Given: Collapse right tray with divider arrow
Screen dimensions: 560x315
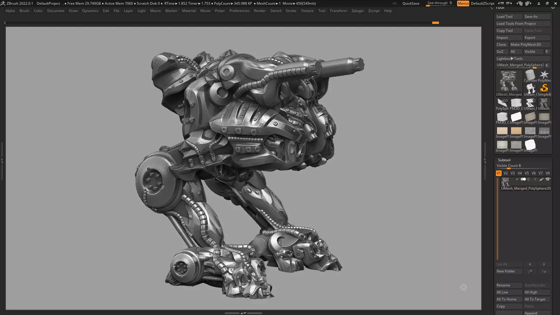Looking at the screenshot, I should (485, 161).
